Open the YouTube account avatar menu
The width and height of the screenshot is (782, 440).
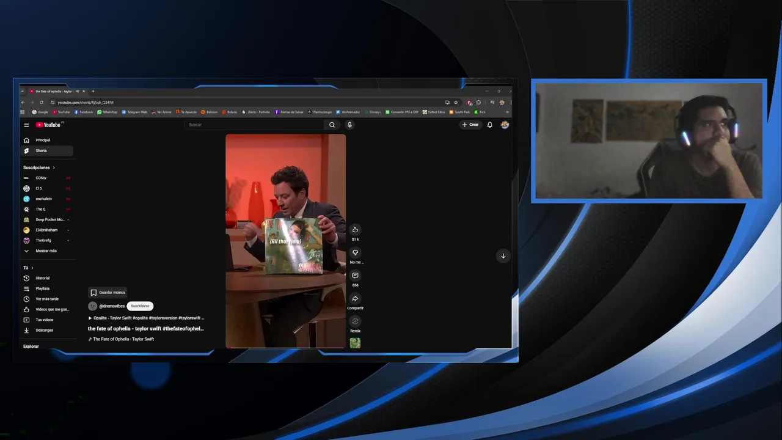pyautogui.click(x=505, y=125)
